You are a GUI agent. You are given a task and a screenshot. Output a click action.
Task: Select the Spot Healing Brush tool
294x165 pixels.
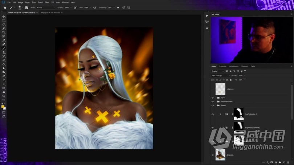pos(4,44)
